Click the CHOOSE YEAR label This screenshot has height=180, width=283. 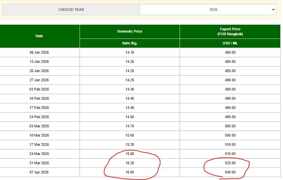(x=71, y=10)
